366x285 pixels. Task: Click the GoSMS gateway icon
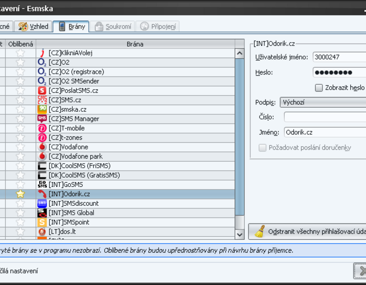click(x=42, y=184)
